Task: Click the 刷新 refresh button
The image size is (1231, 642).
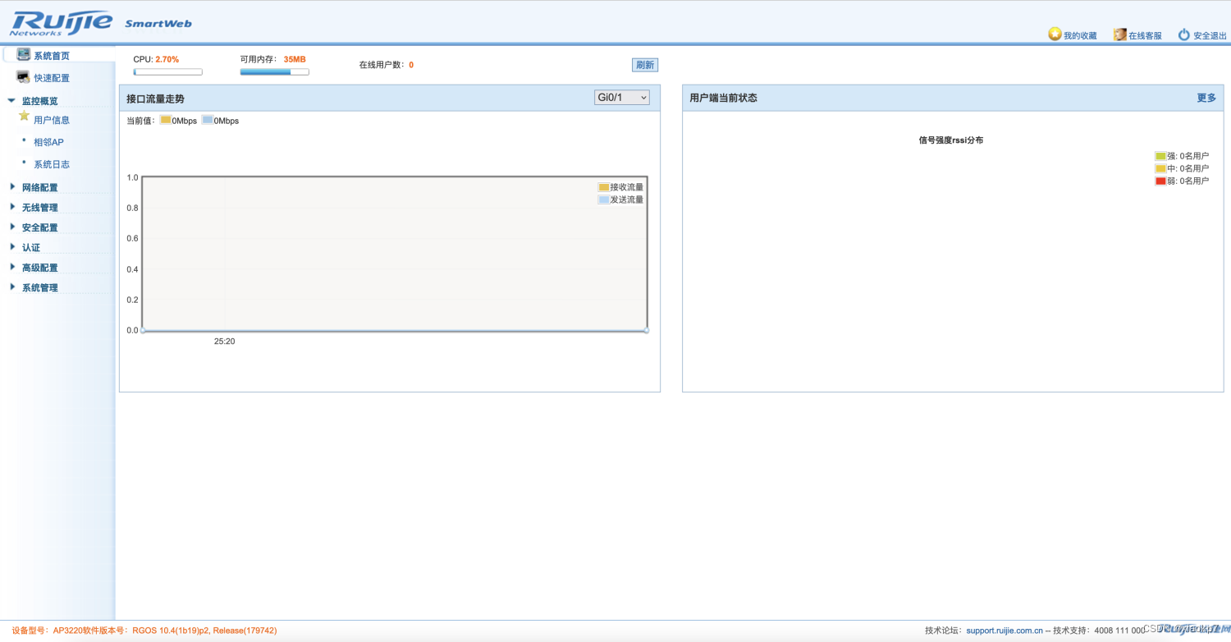Action: coord(645,65)
